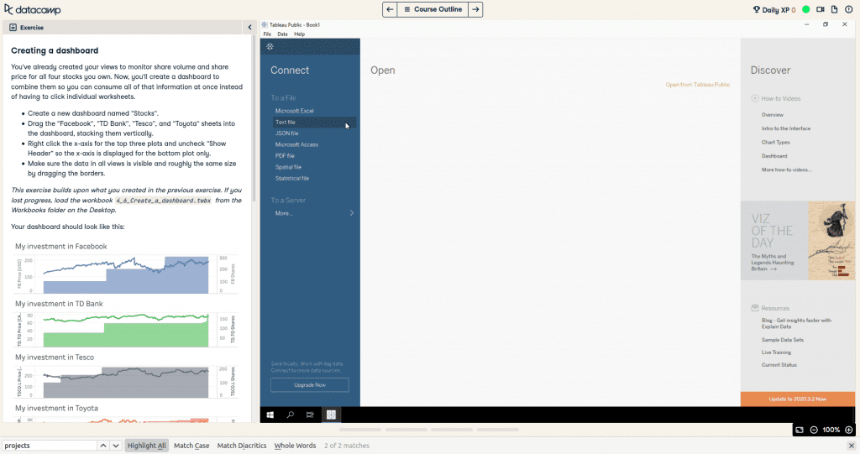Zoom in remote desktop view

pyautogui.click(x=849, y=430)
